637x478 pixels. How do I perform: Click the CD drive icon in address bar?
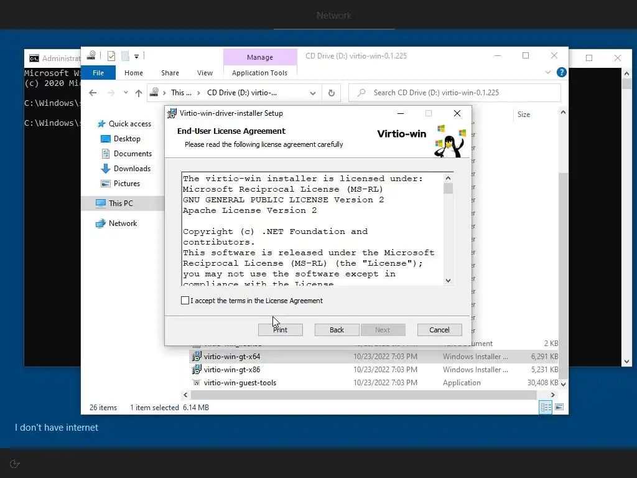tap(154, 93)
